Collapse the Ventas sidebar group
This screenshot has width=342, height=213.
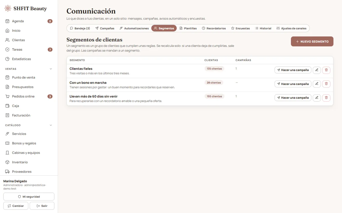point(29,69)
